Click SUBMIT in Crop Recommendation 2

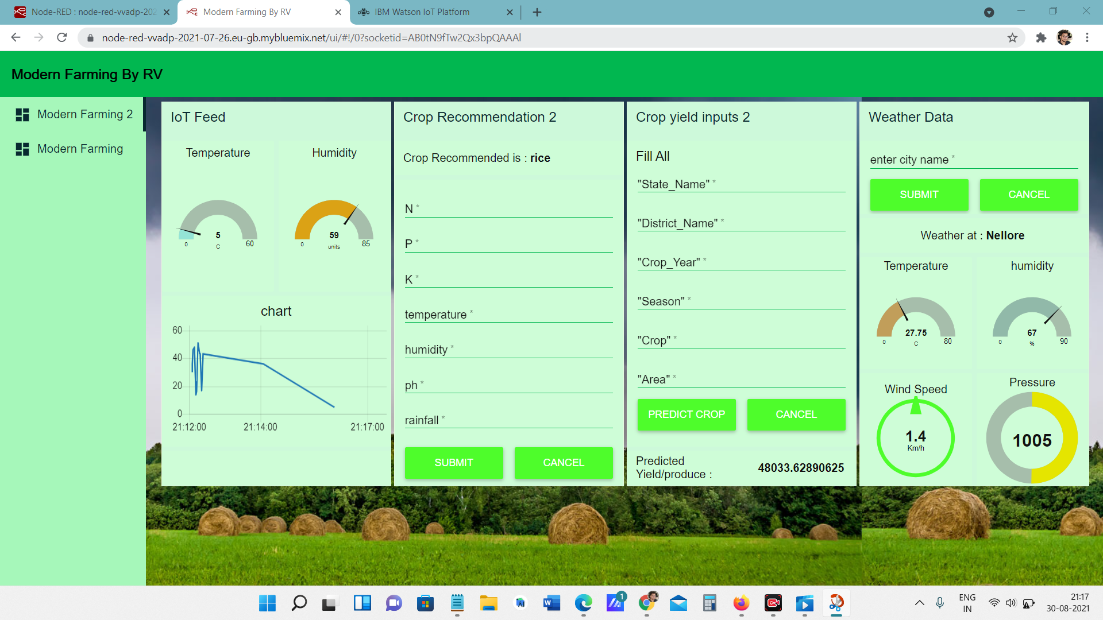tap(453, 463)
